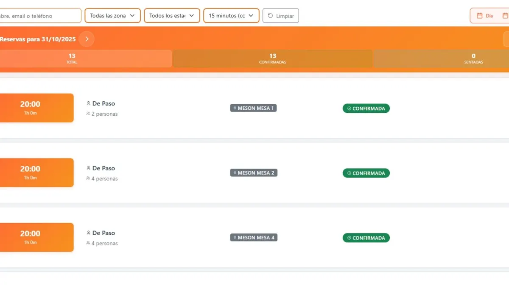
Task: Select the 13 Total stat card
Action: pyautogui.click(x=86, y=58)
